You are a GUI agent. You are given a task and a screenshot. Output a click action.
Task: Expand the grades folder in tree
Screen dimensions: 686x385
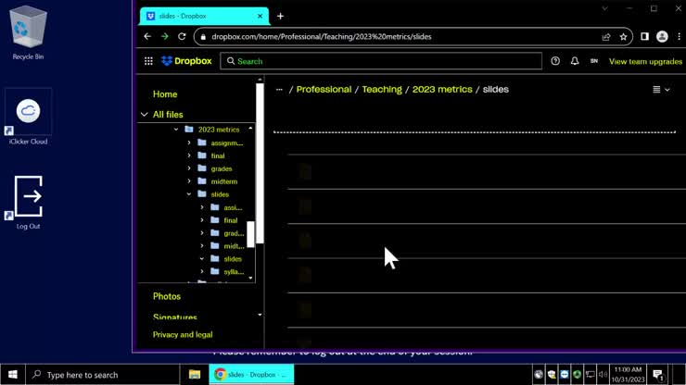189,168
